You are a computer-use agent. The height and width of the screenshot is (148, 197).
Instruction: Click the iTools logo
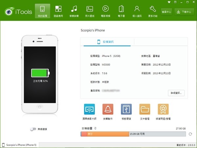click(18, 12)
